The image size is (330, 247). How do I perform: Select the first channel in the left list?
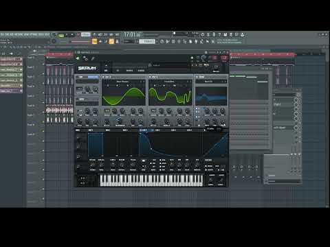click(11, 59)
